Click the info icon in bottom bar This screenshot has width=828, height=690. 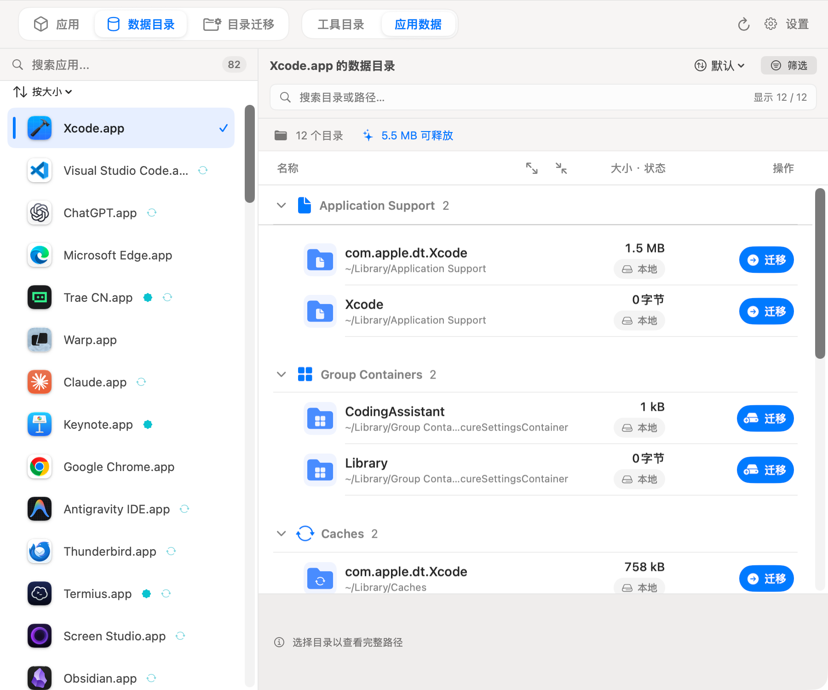point(279,642)
